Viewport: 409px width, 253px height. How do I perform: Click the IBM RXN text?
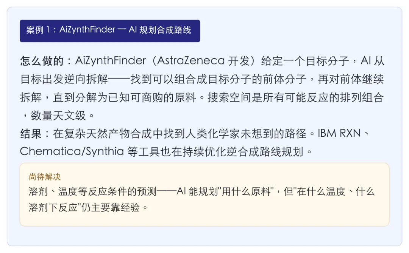[339, 133]
